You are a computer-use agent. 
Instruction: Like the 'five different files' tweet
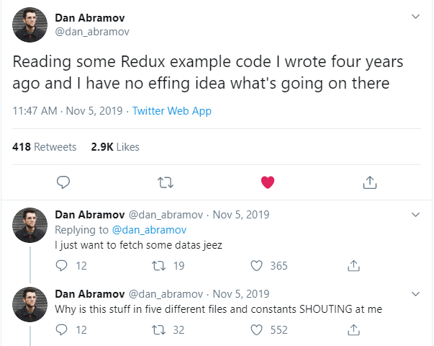[x=256, y=330]
